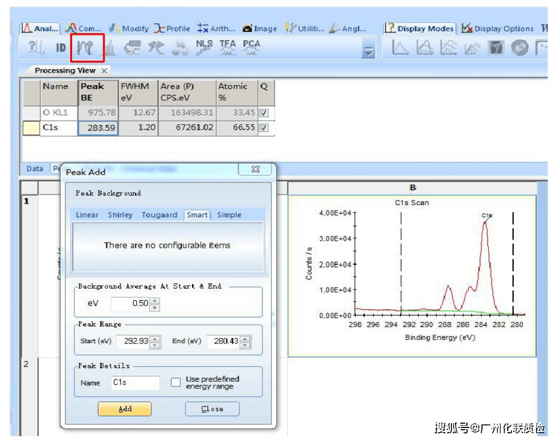Increase the Peak Range End value
Screen dimensions: 557x440
pyautogui.click(x=245, y=339)
